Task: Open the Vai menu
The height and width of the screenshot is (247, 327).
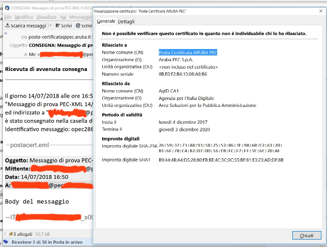Action: tap(63, 17)
